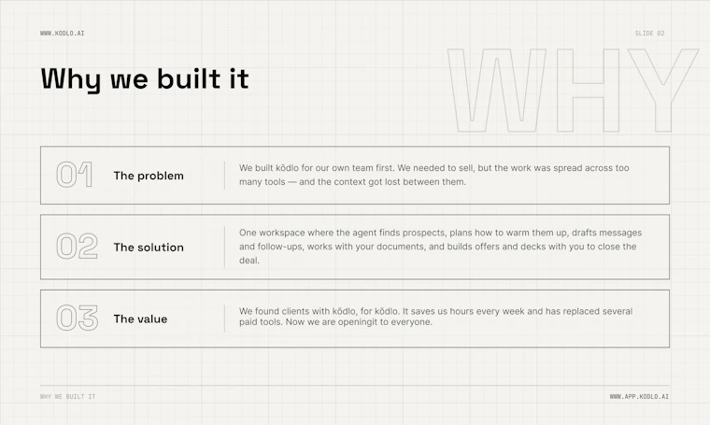Viewport: 710px width, 425px height.
Task: Select 'The value' title
Action: pyautogui.click(x=140, y=319)
